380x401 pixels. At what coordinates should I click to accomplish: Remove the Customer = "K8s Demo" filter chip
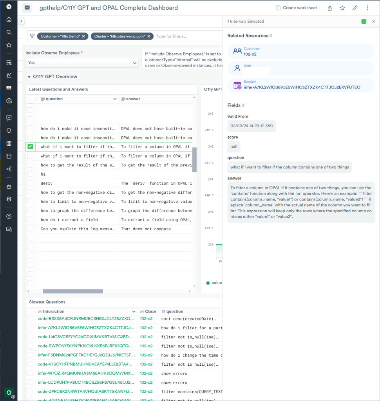tap(83, 36)
